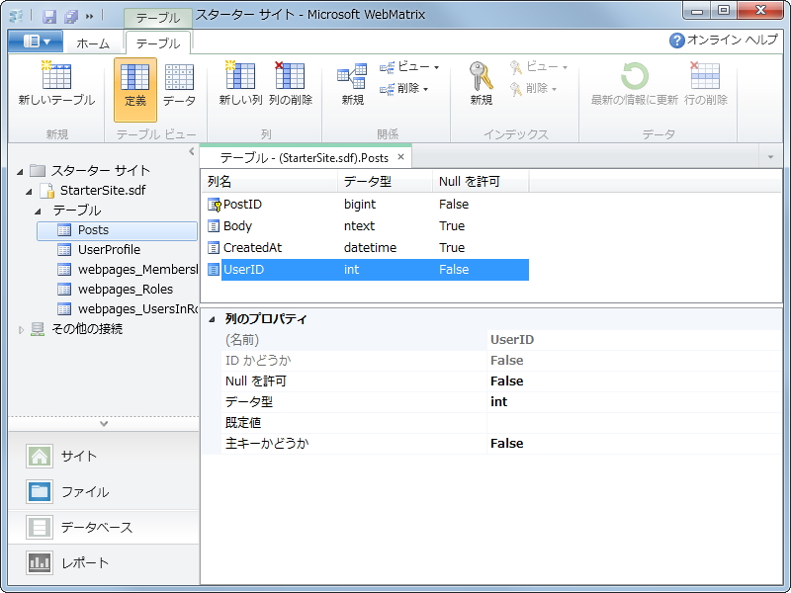Click the Null を許可 False property value
Image resolution: width=791 pixels, height=593 pixels.
tap(635, 381)
